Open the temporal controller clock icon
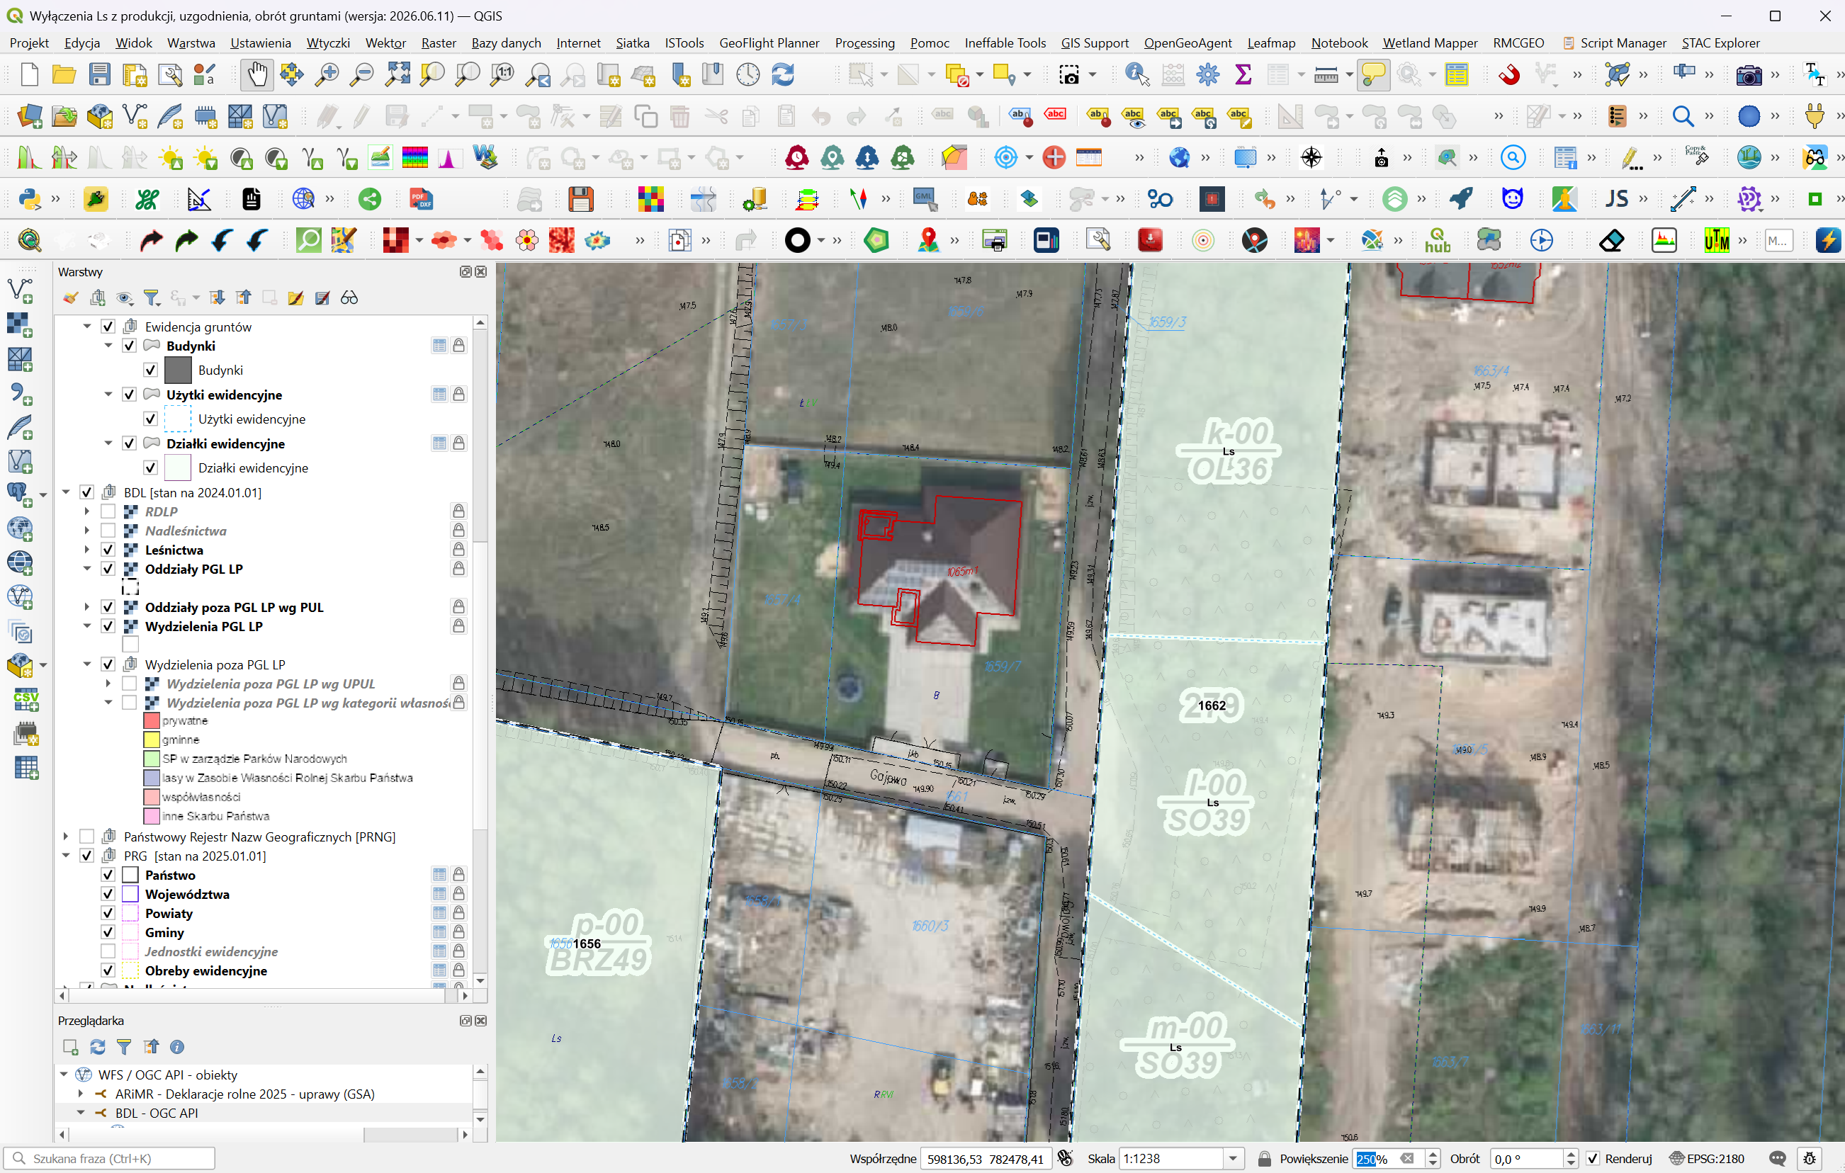The height and width of the screenshot is (1173, 1845). tap(747, 75)
